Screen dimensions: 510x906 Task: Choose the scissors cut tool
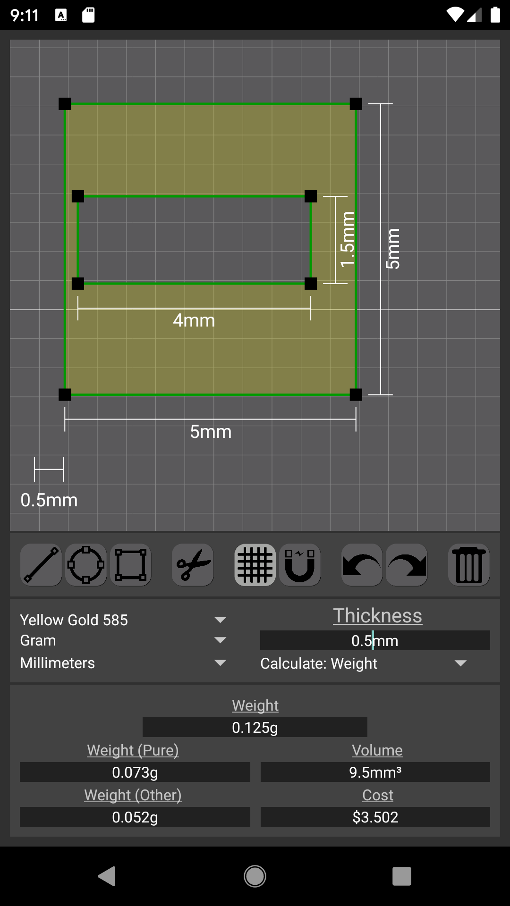pyautogui.click(x=193, y=565)
